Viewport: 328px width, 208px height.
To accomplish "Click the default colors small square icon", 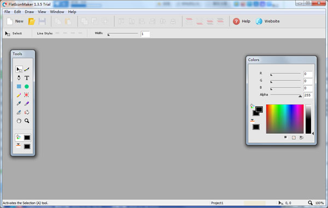I will (x=285, y=137).
